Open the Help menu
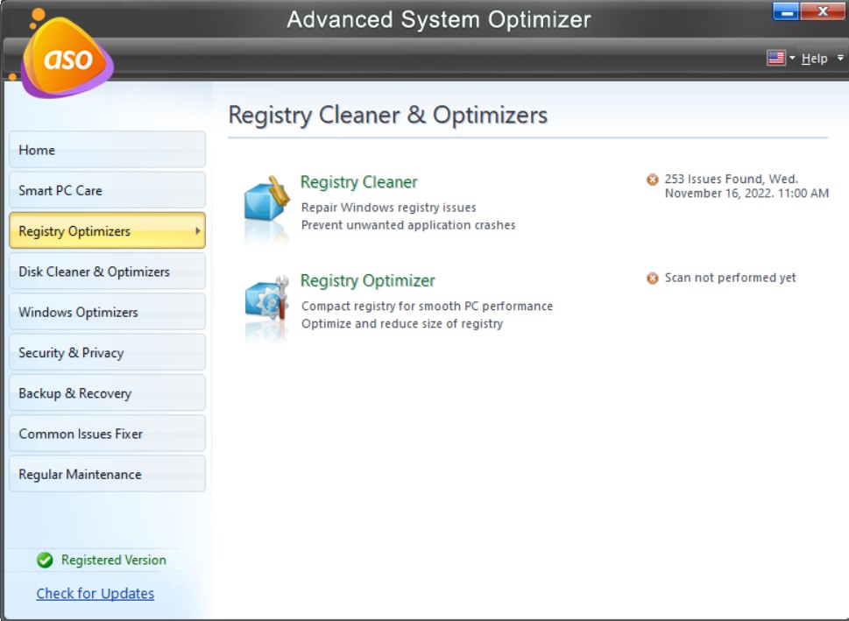 coord(814,58)
